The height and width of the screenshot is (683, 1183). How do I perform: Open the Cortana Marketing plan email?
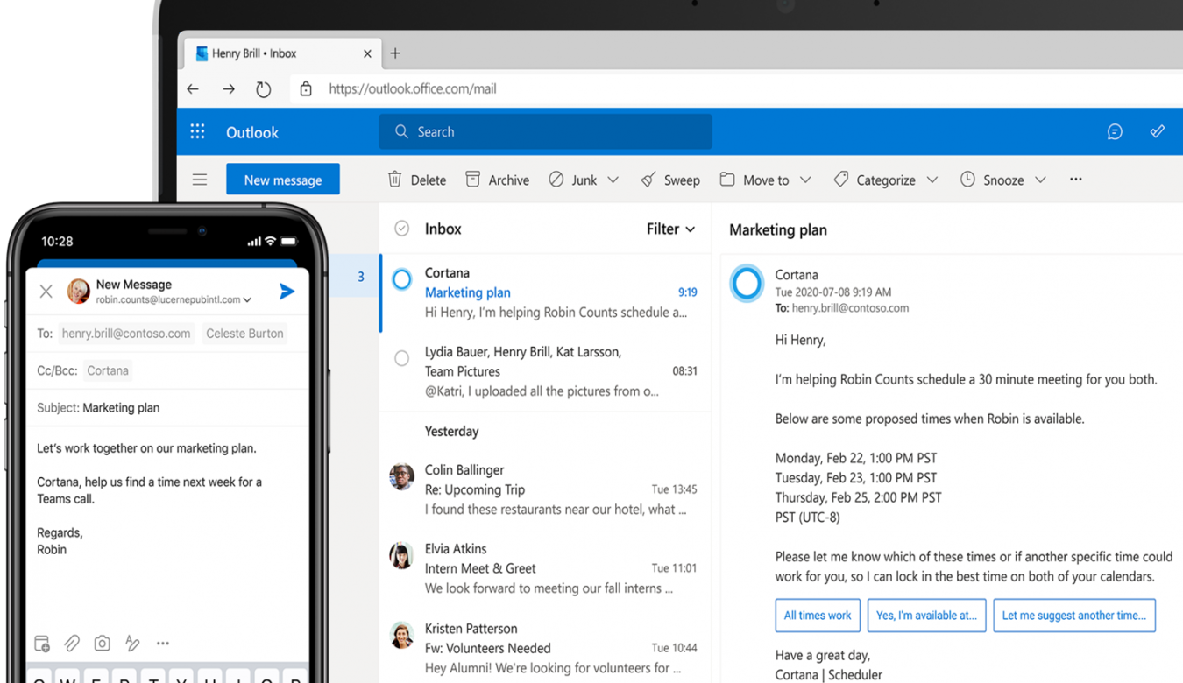click(545, 292)
